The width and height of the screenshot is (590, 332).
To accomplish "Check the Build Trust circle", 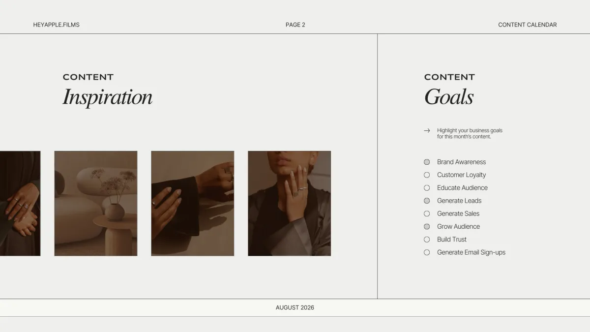I will click(x=427, y=240).
